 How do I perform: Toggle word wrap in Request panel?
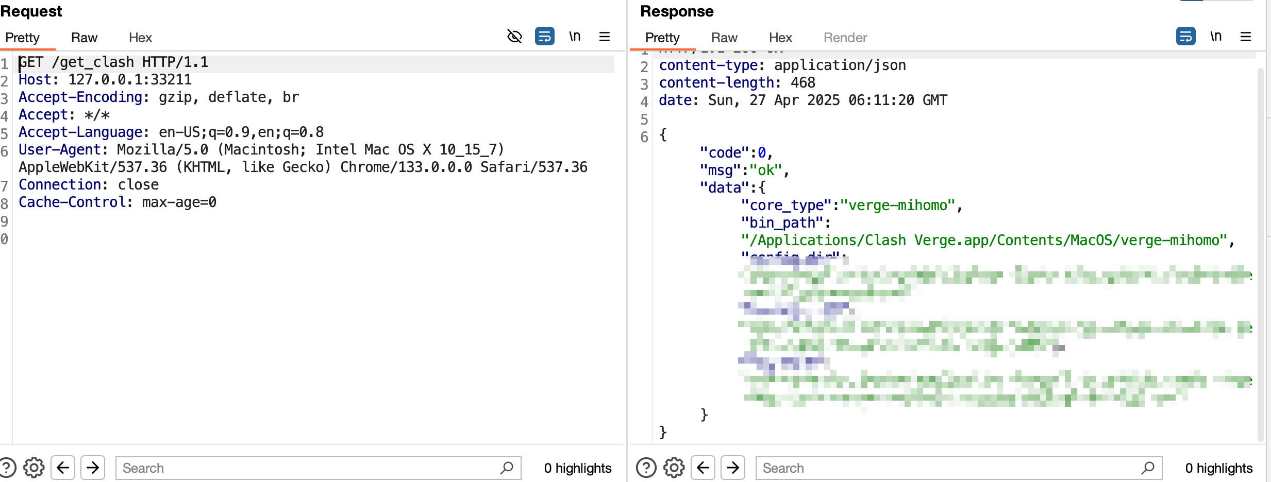pyautogui.click(x=544, y=37)
